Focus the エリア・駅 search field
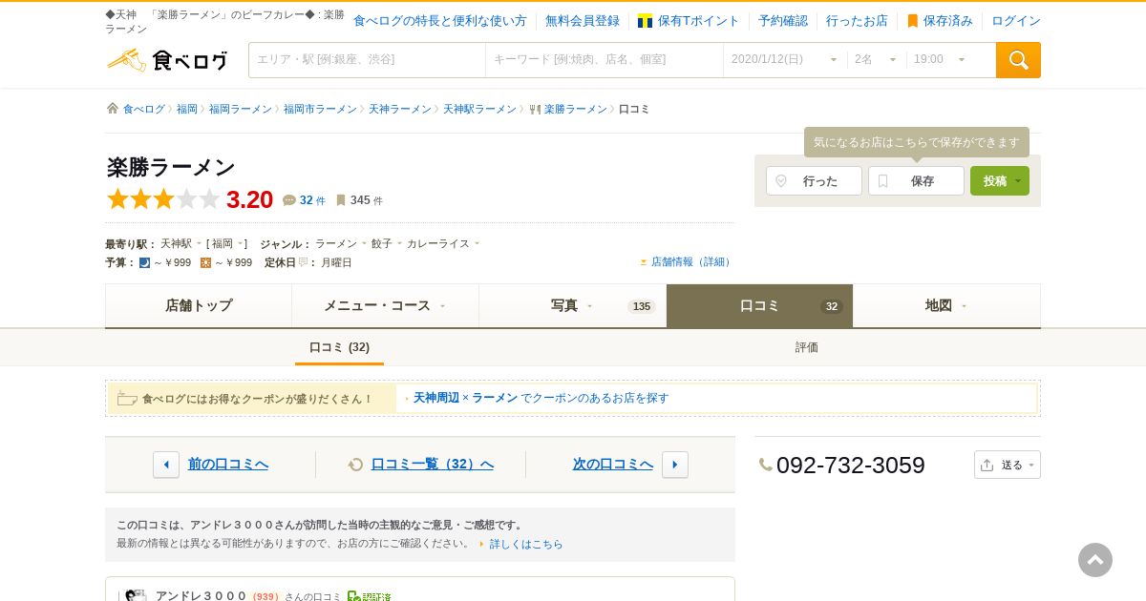Image resolution: width=1146 pixels, height=601 pixels. pos(367,60)
